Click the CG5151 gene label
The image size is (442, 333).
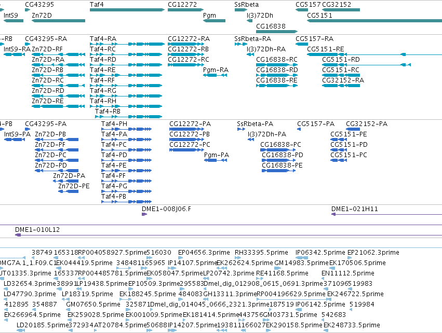[x=319, y=15]
